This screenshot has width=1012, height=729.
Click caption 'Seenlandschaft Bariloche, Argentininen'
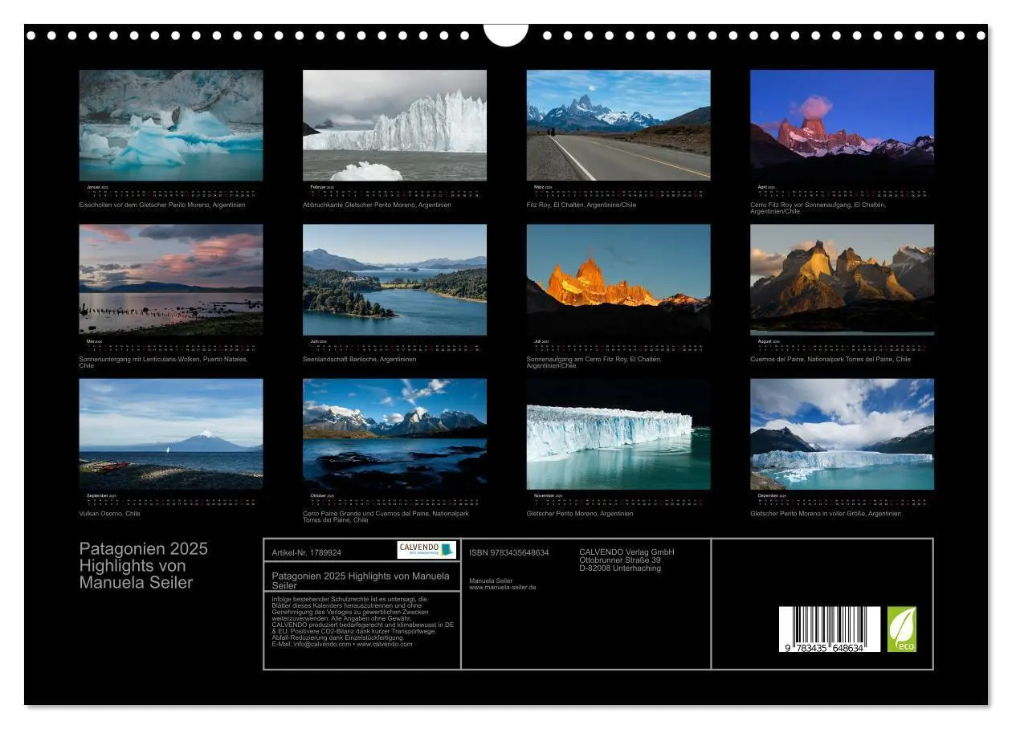[359, 359]
